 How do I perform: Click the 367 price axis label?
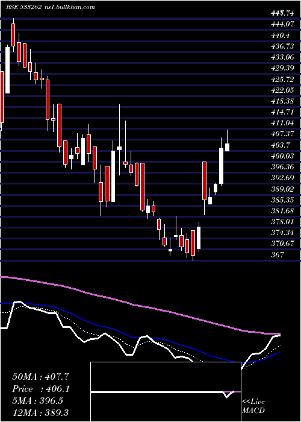(277, 255)
